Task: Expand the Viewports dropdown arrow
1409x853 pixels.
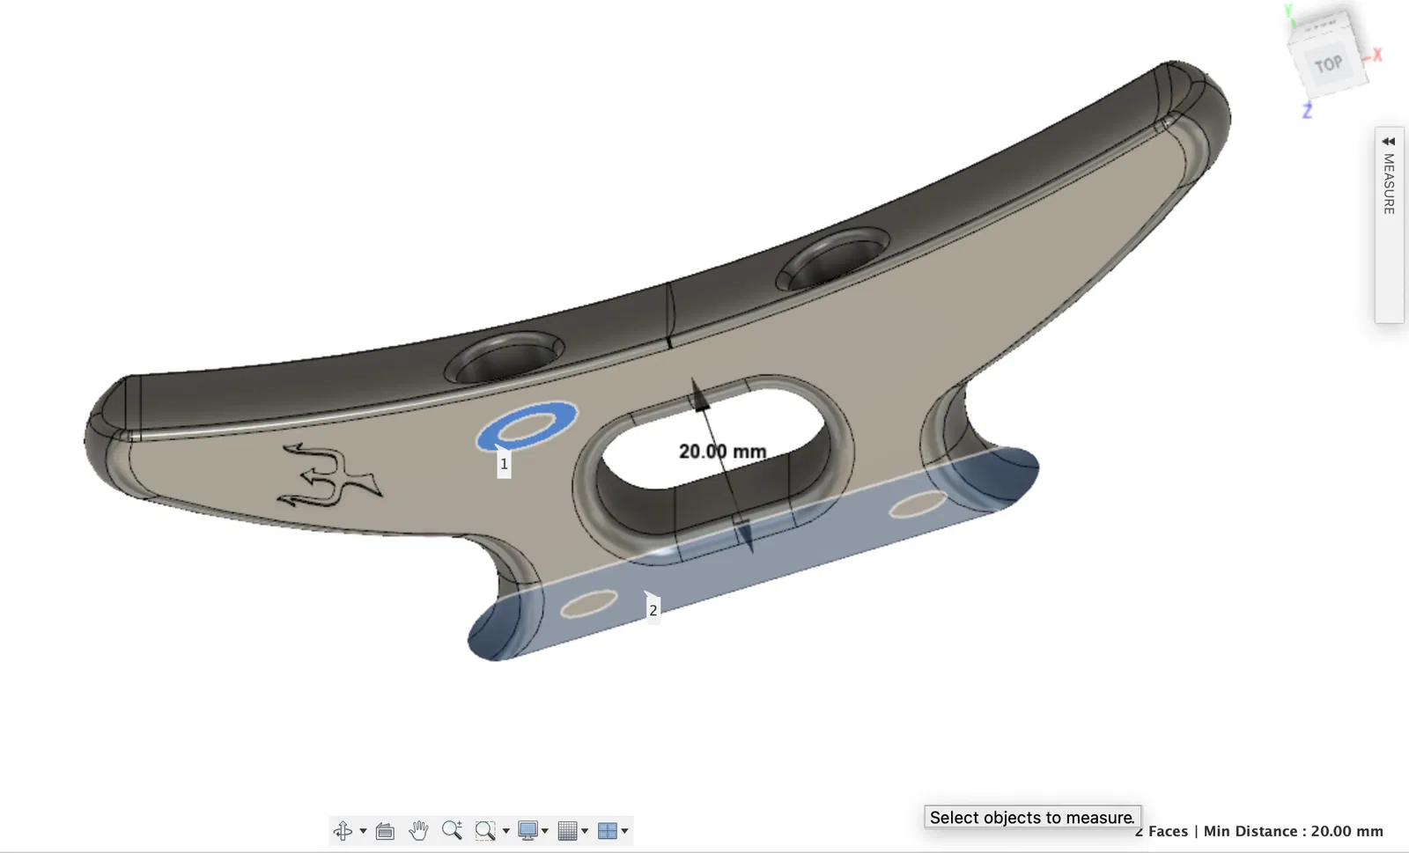Action: click(624, 830)
